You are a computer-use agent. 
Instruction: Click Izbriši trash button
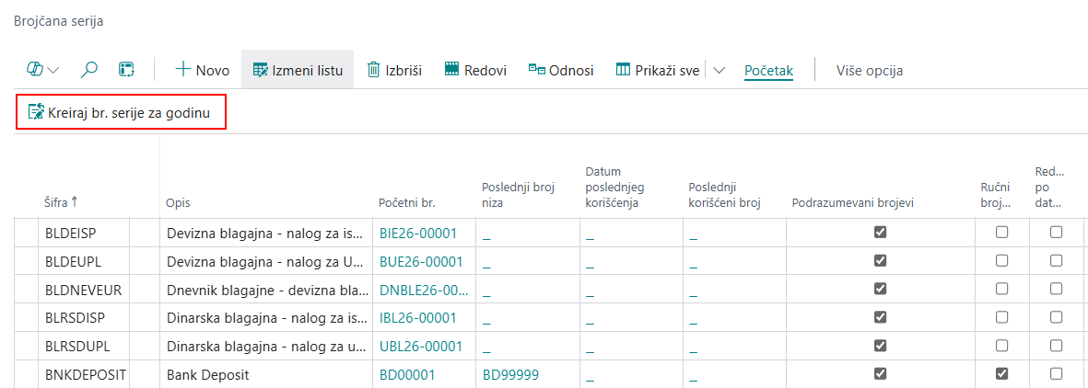click(x=394, y=69)
